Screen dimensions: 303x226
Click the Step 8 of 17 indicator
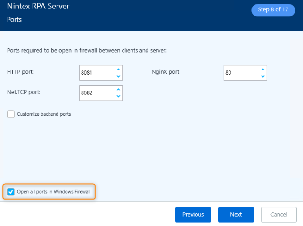tap(273, 9)
